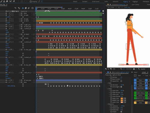Image resolution: width=150 pixels, height=113 pixels.
Task: Open the magnification ratio dropdown showing 50%
Action: [x=116, y=69]
